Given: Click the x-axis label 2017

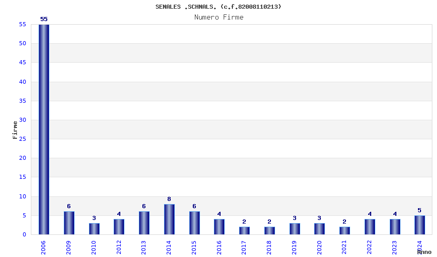Looking at the screenshot, I should [244, 248].
